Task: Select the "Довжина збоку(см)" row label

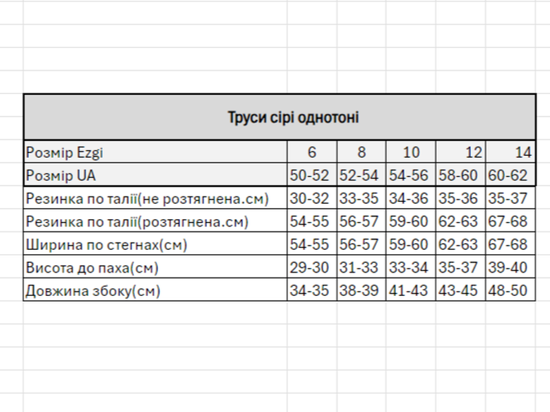Action: (155, 290)
